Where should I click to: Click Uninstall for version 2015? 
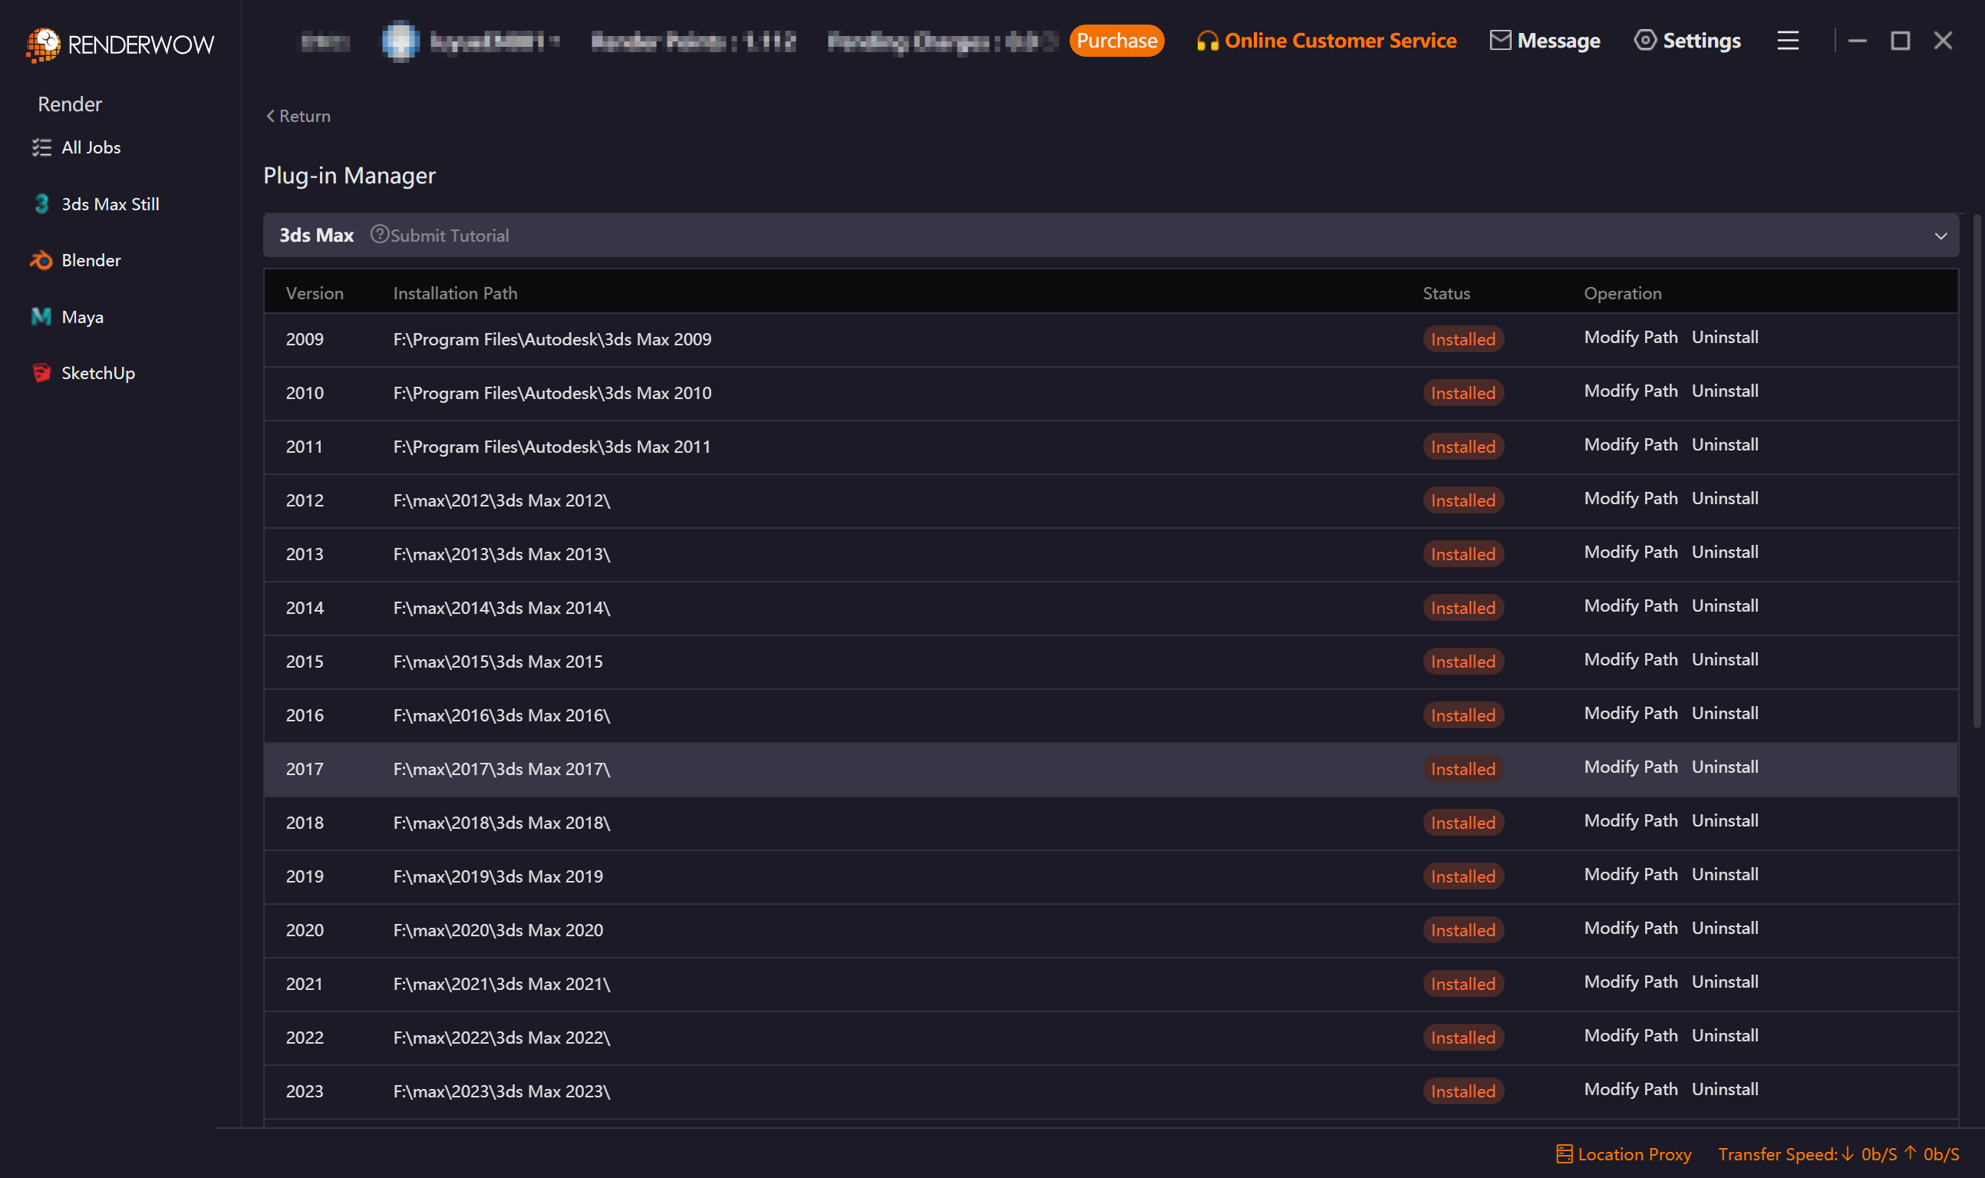[x=1725, y=660]
